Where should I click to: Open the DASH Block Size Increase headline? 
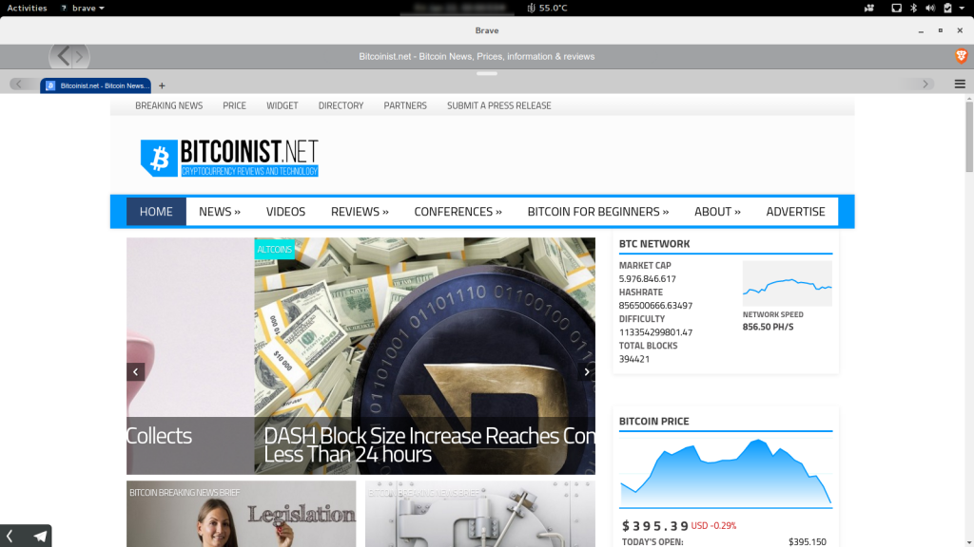429,444
